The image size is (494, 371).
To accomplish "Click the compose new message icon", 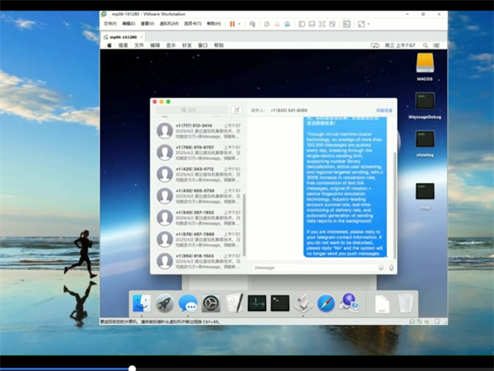I will click(x=237, y=110).
